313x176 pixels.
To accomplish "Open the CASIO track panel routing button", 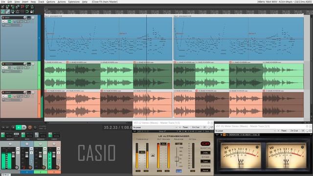I will click(x=29, y=92).
